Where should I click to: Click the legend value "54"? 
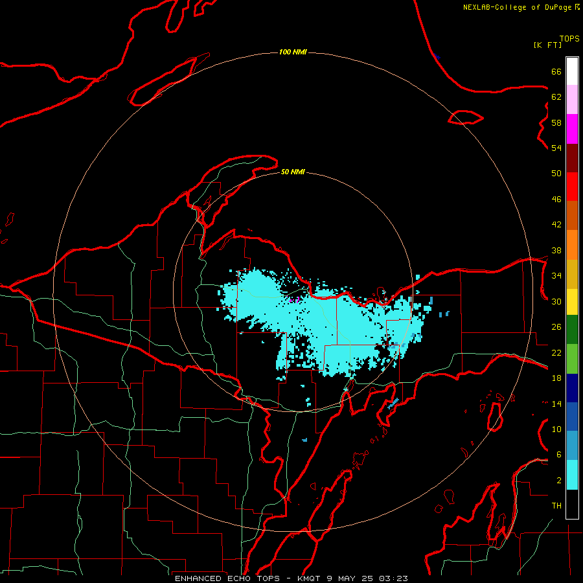pyautogui.click(x=556, y=148)
